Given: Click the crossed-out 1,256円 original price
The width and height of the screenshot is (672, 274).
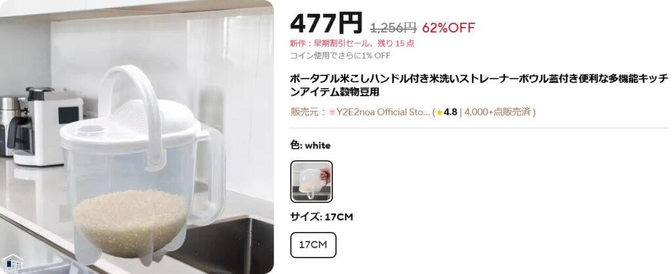Looking at the screenshot, I should point(393,28).
